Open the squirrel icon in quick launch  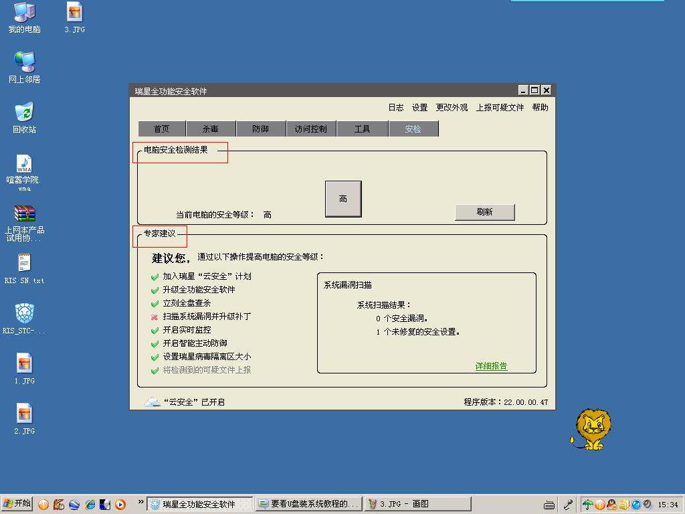click(x=59, y=505)
